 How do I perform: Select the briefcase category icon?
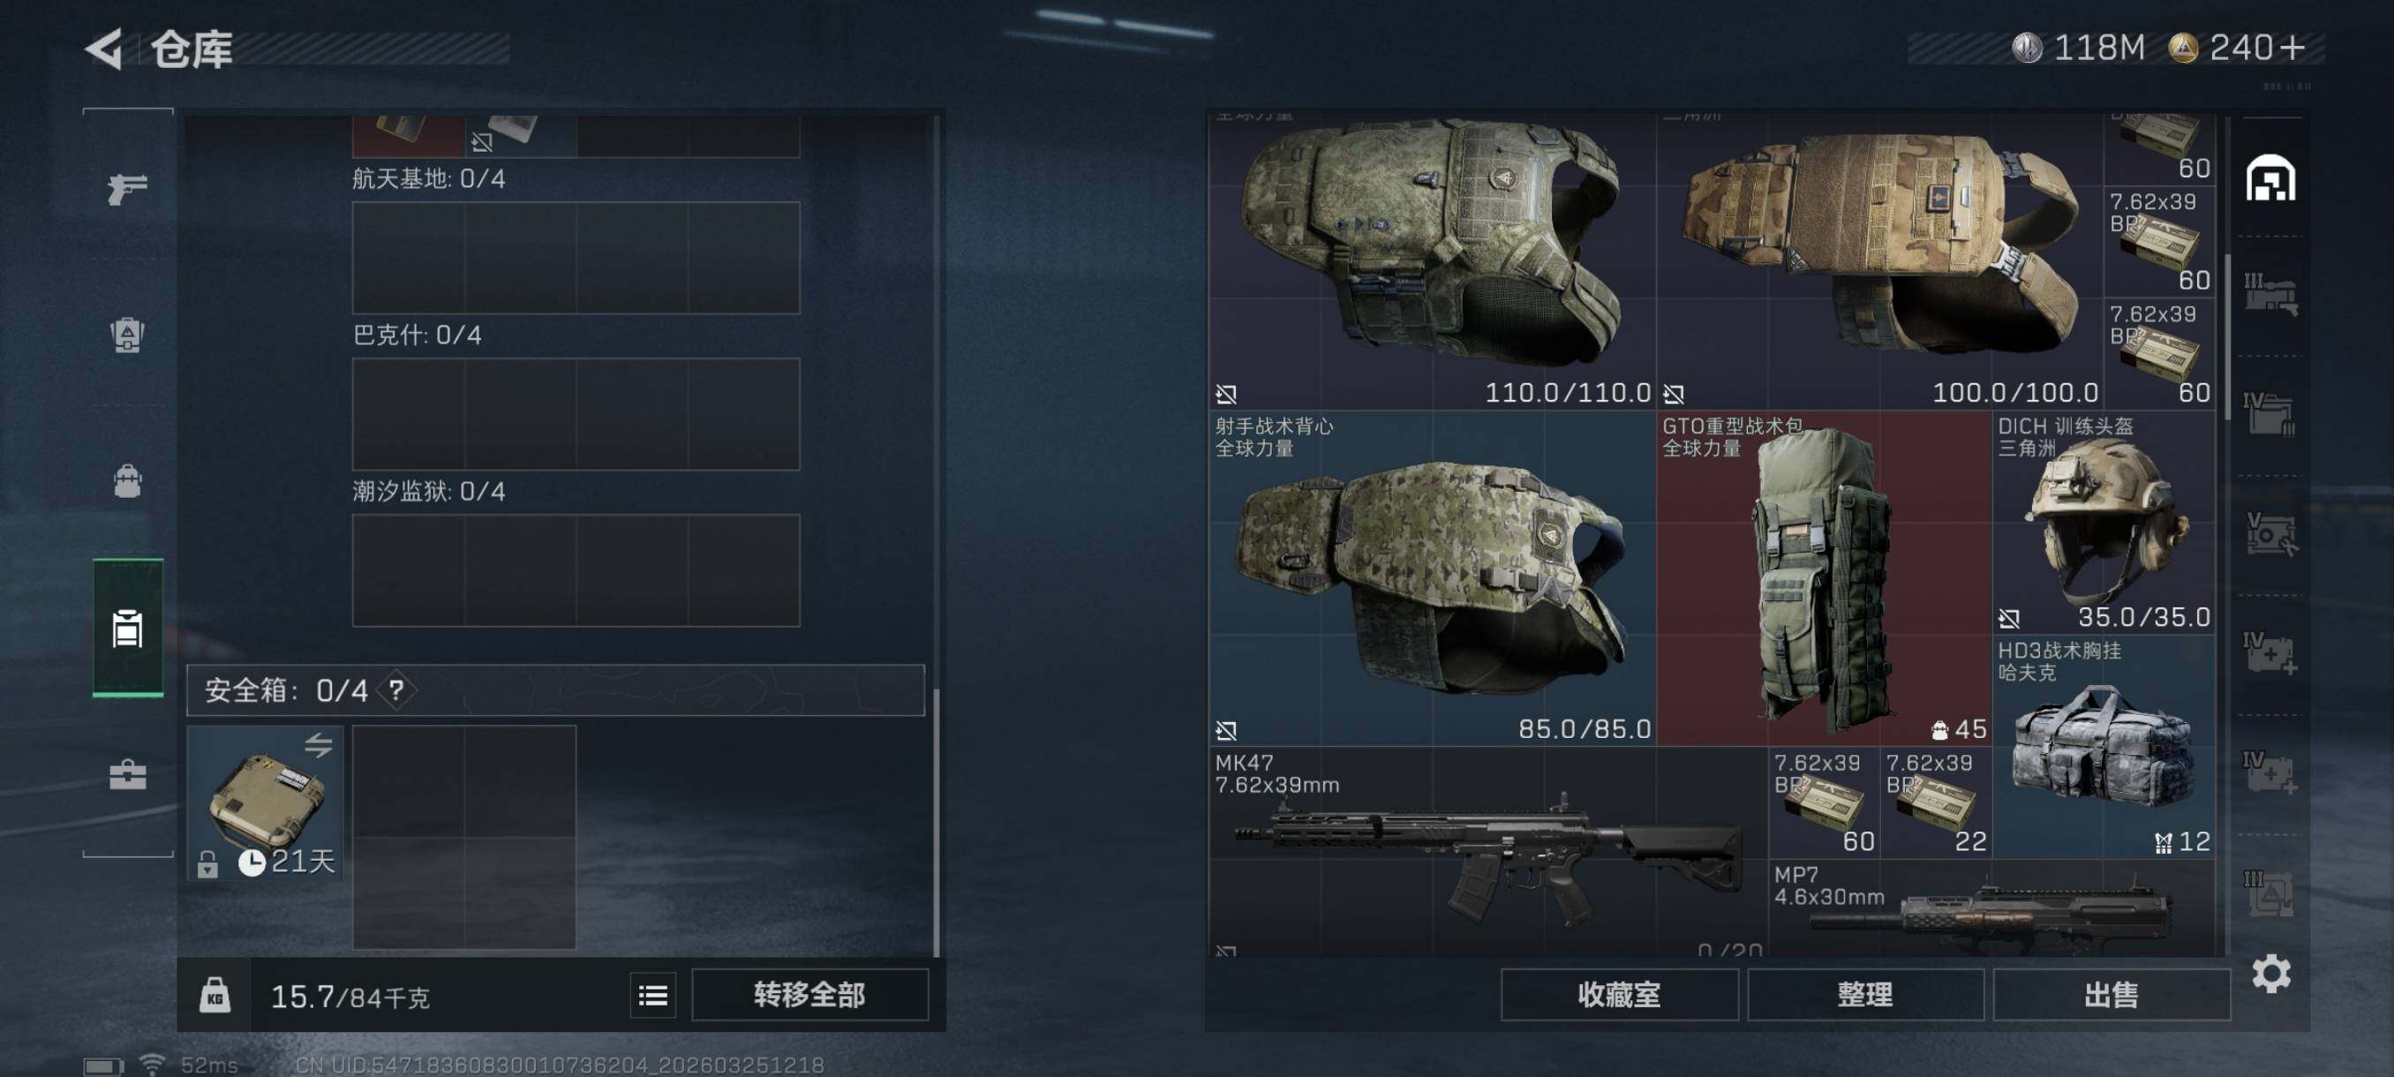[127, 775]
